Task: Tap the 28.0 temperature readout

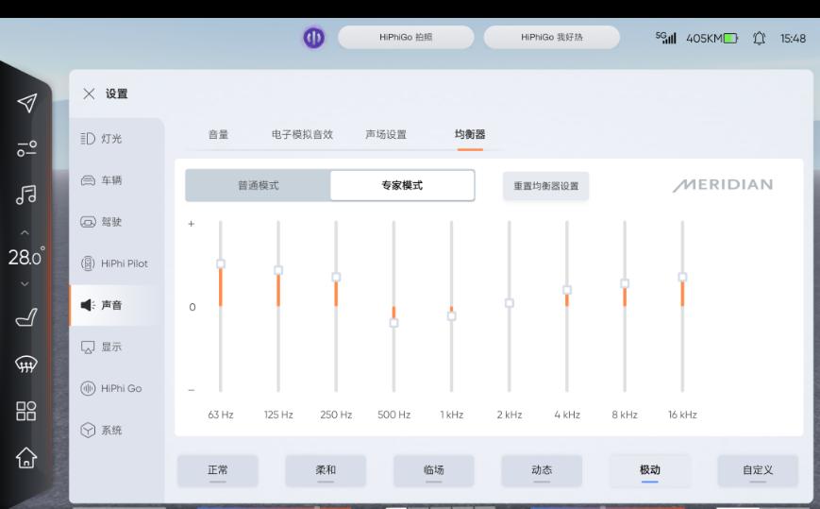Action: [25, 257]
